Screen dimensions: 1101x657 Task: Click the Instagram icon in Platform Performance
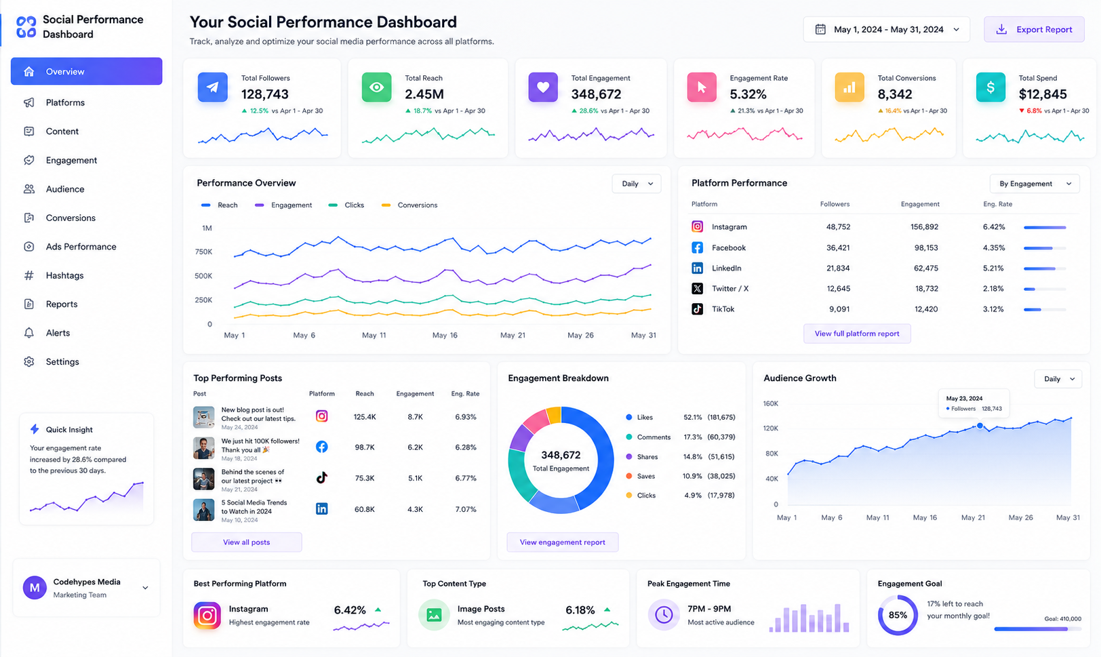[697, 226]
